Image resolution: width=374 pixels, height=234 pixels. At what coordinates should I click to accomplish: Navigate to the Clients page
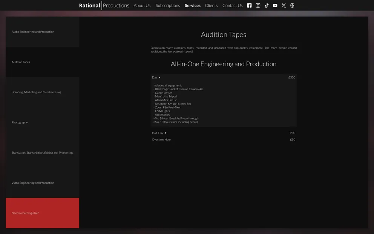(211, 6)
